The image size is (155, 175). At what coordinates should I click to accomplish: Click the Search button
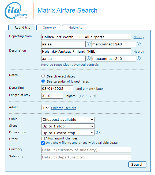tap(137, 165)
